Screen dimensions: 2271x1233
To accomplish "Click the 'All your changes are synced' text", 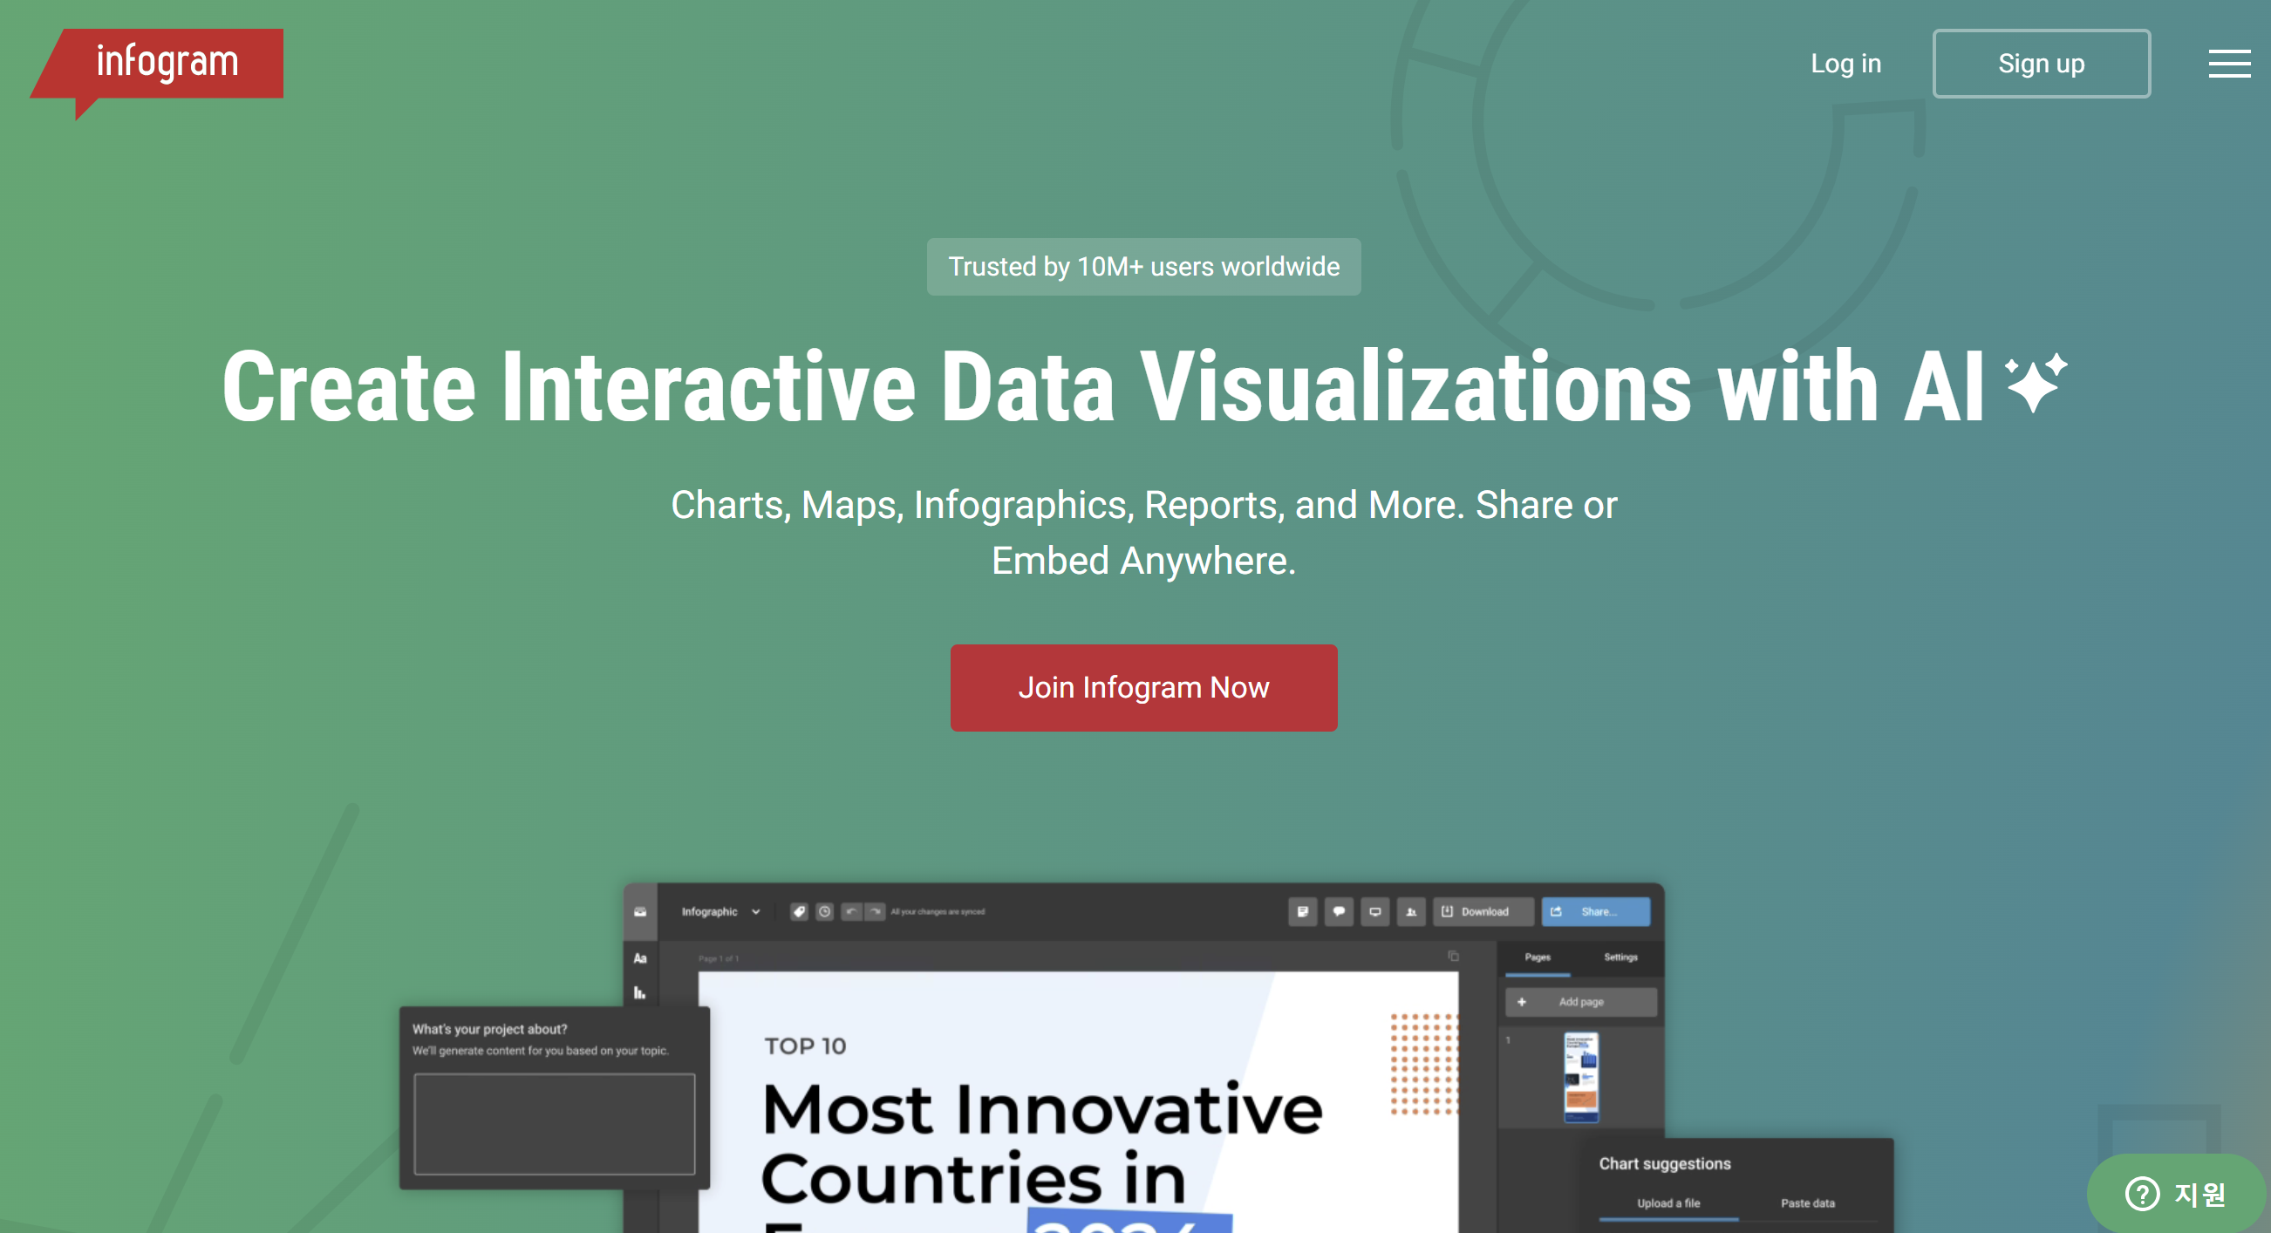I will coord(938,912).
